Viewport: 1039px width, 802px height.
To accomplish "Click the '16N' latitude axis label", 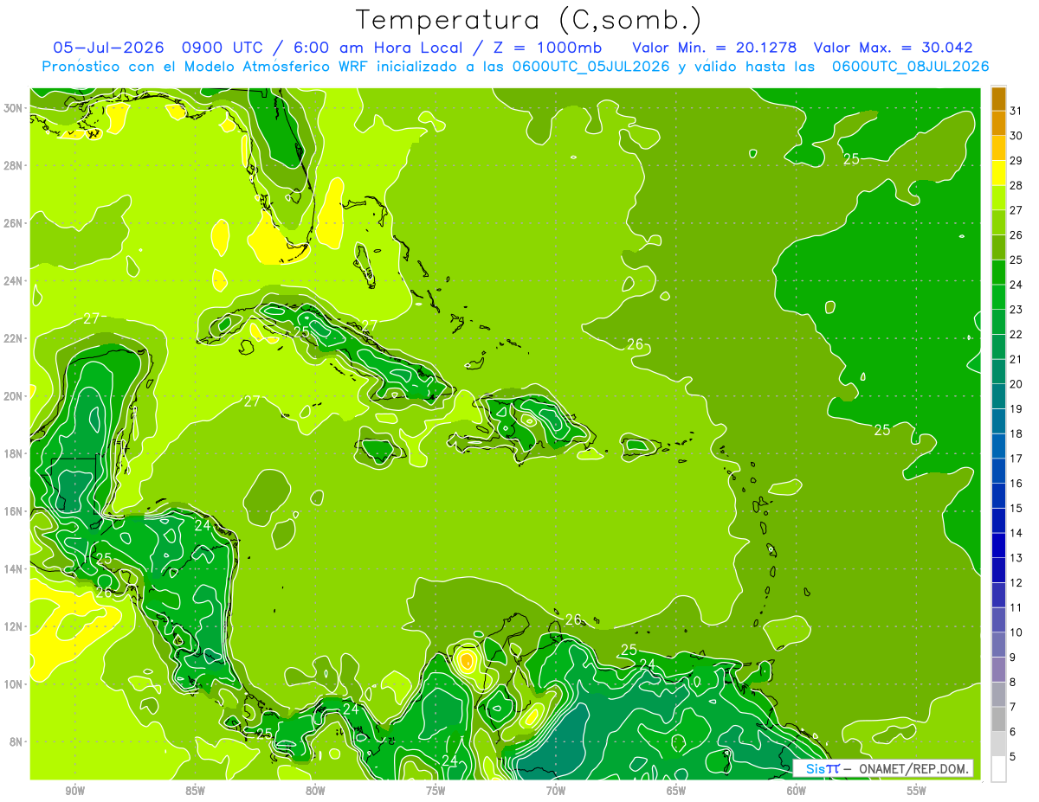I will pos(14,511).
